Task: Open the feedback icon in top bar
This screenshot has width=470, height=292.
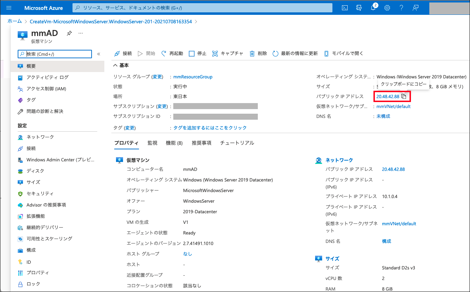Action: click(416, 8)
